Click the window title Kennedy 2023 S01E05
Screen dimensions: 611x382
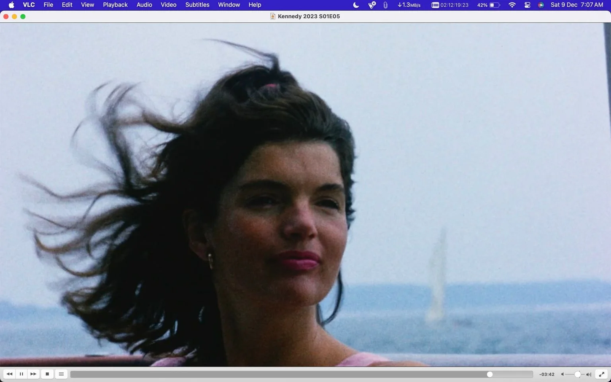tap(309, 16)
